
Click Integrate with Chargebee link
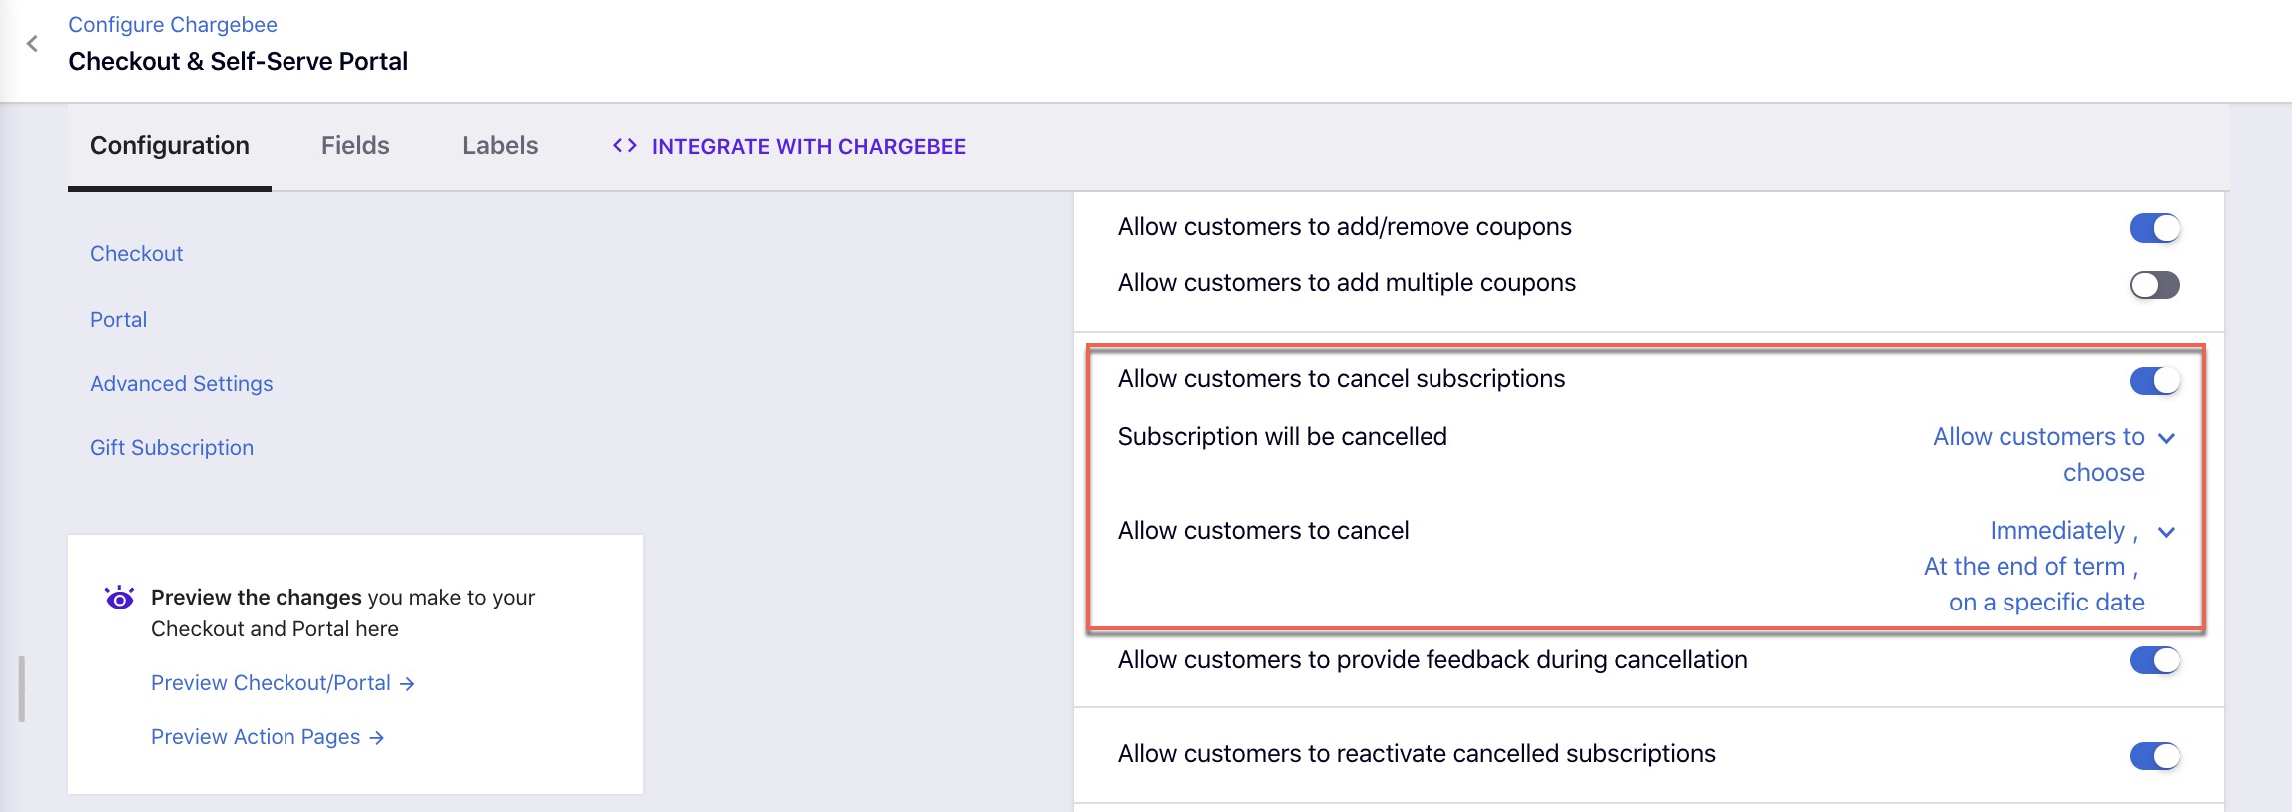pyautogui.click(x=808, y=147)
